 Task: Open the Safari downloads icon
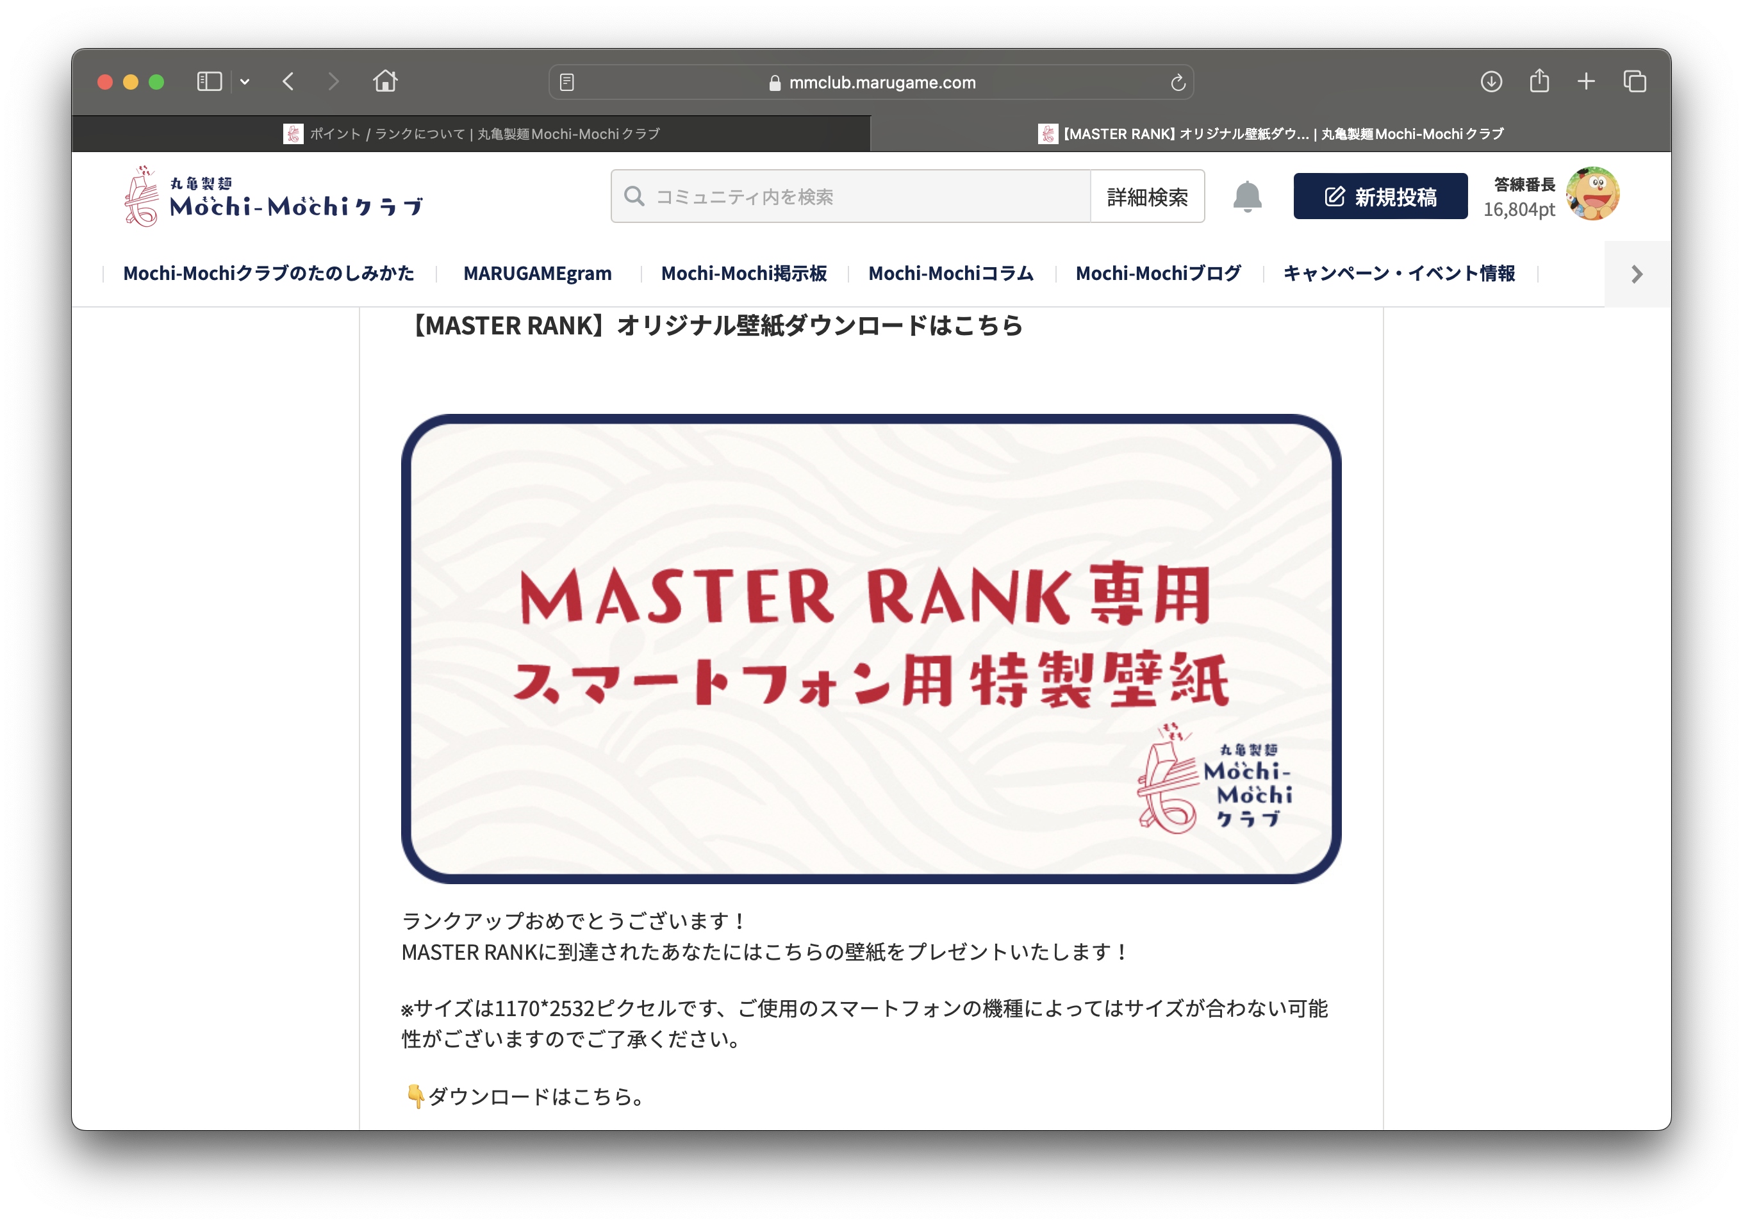coord(1491,81)
